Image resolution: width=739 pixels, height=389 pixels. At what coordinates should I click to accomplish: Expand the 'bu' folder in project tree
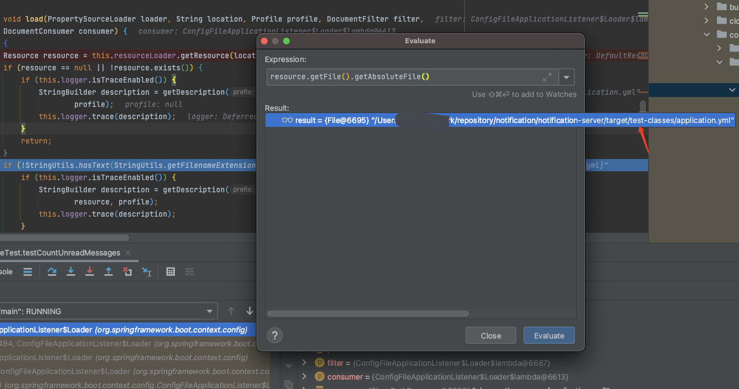[x=706, y=7]
